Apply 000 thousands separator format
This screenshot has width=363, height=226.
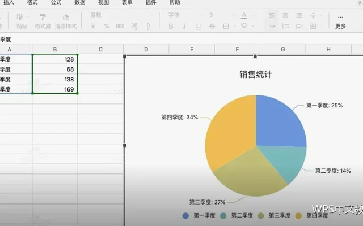pos(120,26)
